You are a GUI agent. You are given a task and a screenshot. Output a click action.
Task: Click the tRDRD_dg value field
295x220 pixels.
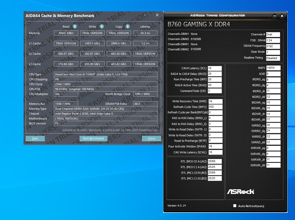click(x=273, y=85)
